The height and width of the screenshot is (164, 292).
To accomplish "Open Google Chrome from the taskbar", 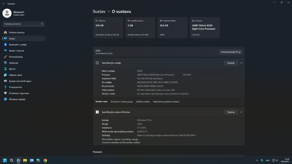I will [x=45, y=160].
